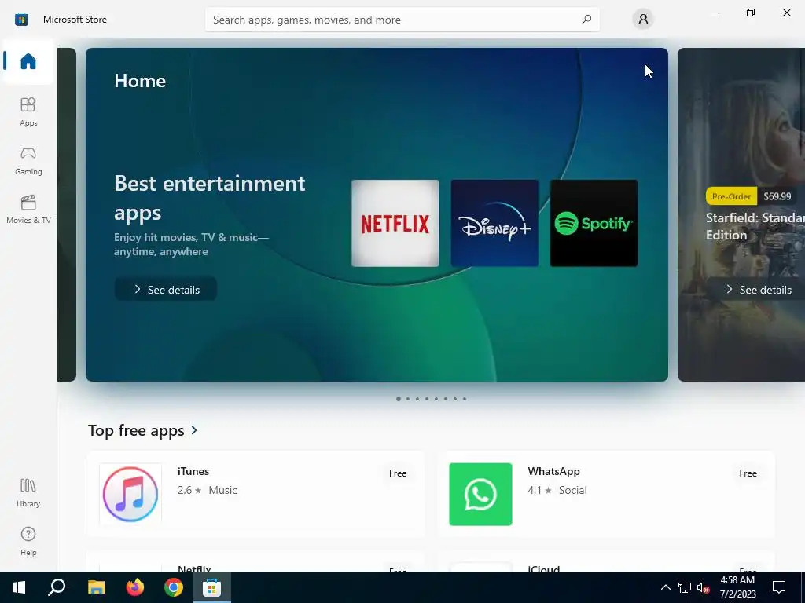Click the network status tray icon

[685, 587]
